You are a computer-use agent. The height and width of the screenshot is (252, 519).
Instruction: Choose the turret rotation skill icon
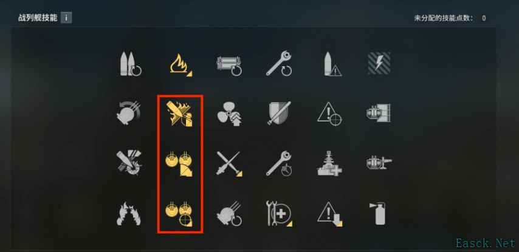click(128, 112)
